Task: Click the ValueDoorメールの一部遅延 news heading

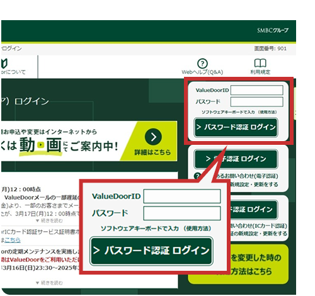Action: [x=42, y=198]
